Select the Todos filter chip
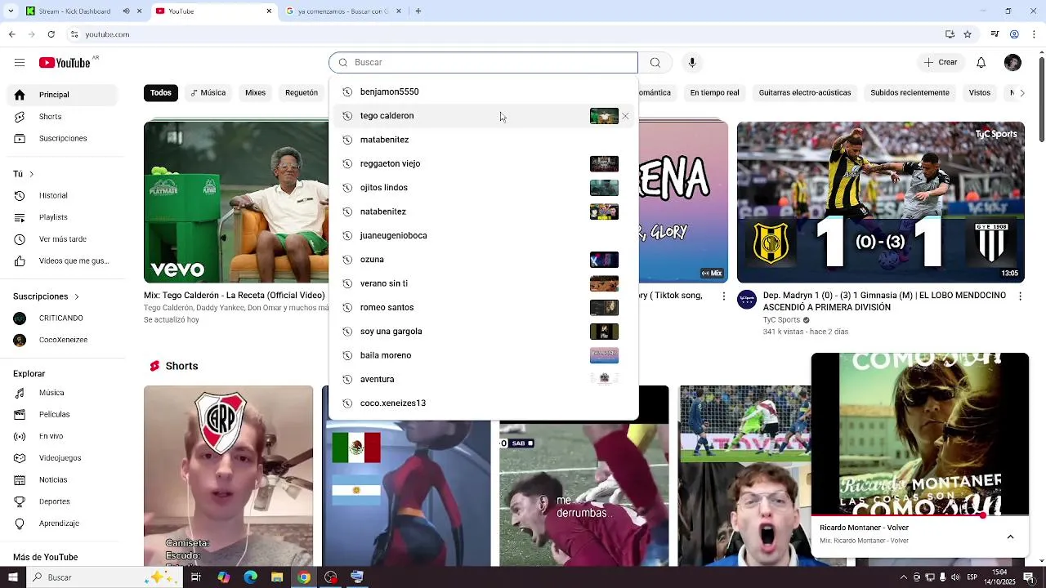The width and height of the screenshot is (1046, 588). (161, 93)
